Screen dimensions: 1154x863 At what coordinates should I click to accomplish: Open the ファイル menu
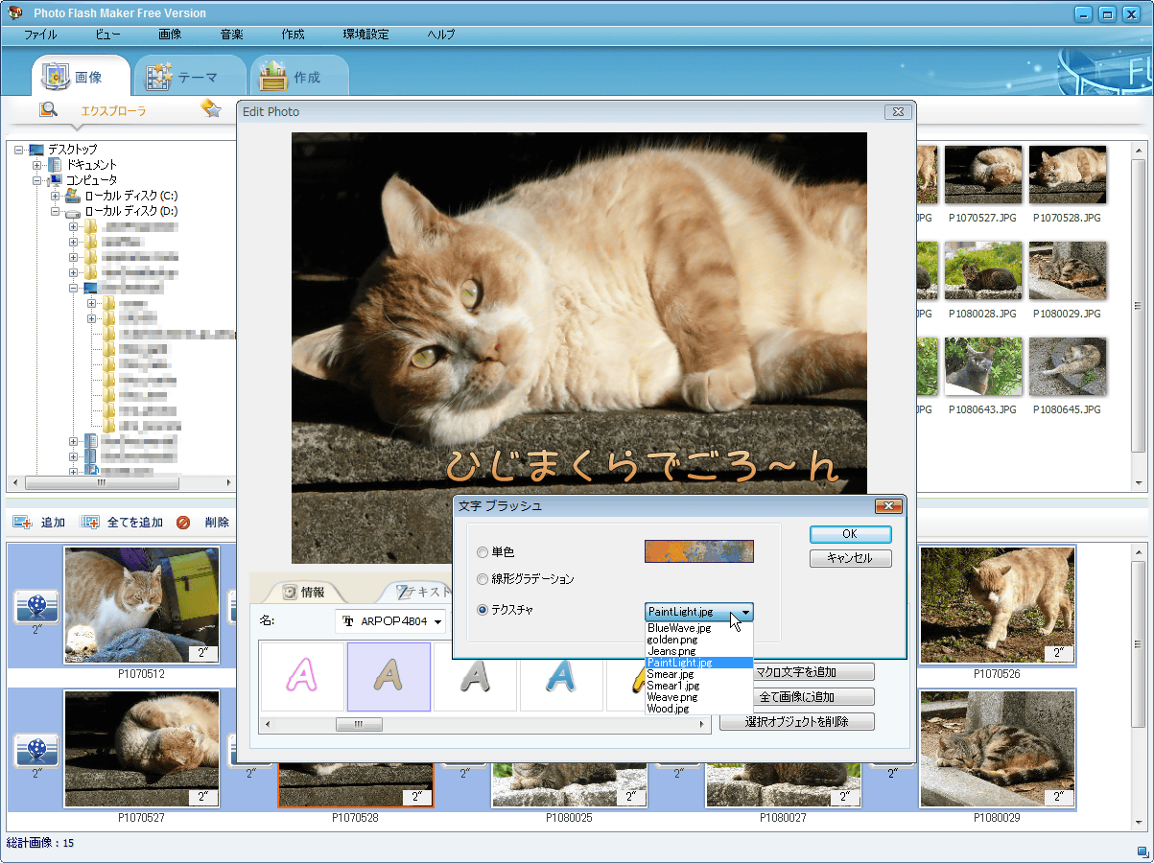coord(39,35)
